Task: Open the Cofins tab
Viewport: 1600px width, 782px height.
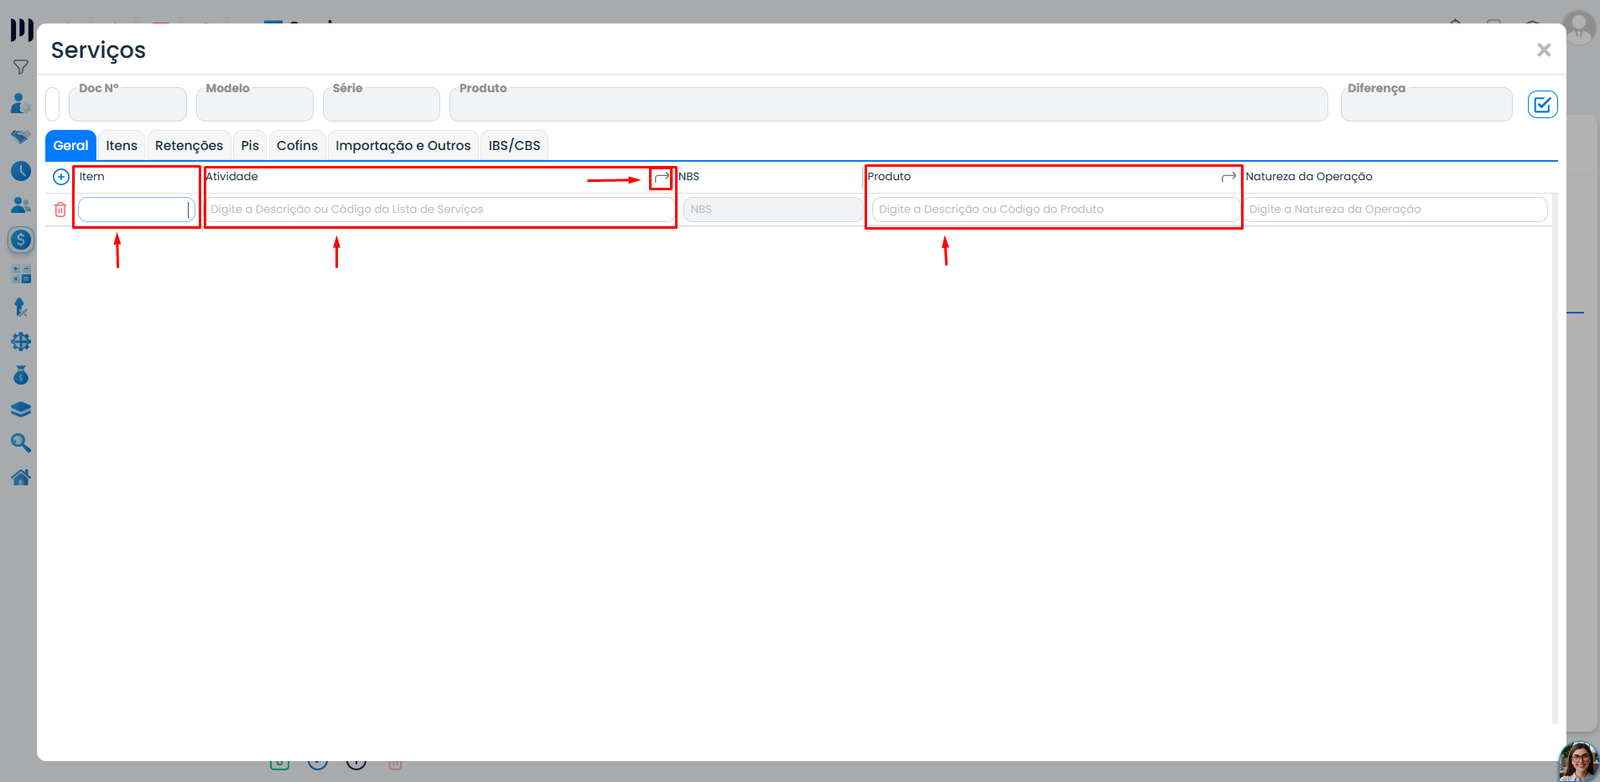Action: click(297, 146)
